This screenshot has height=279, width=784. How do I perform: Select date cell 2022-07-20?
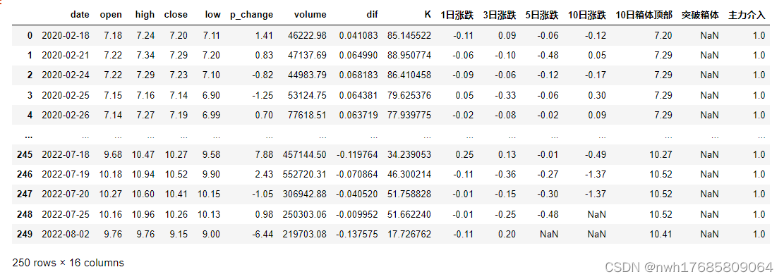(65, 194)
